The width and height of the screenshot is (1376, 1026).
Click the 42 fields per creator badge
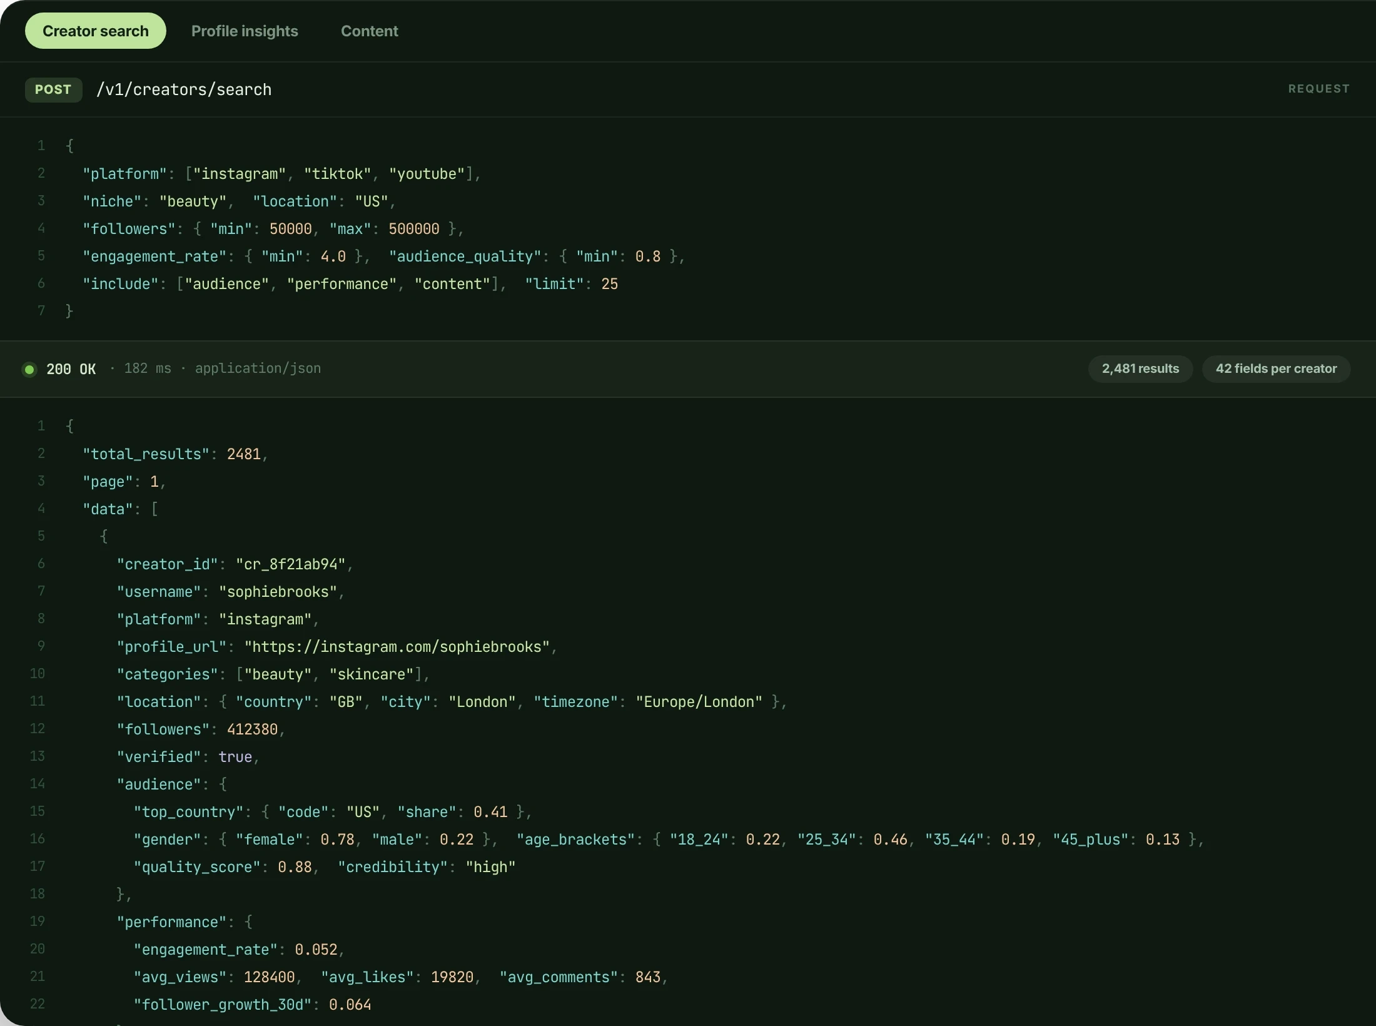pyautogui.click(x=1276, y=368)
